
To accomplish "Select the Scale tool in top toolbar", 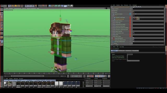I will [x=16, y=6].
